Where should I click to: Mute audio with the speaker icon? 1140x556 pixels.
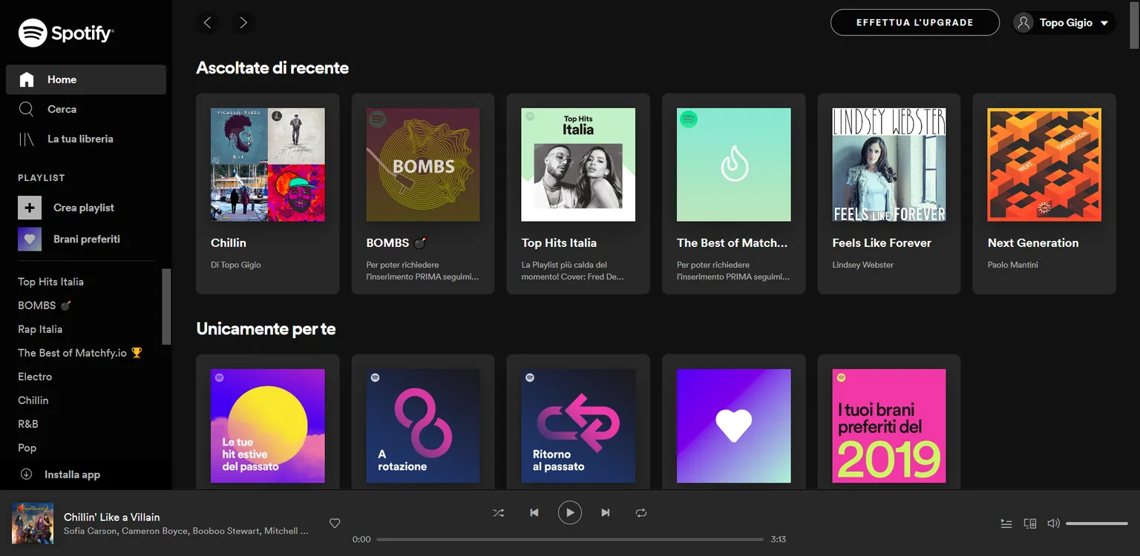click(1052, 523)
